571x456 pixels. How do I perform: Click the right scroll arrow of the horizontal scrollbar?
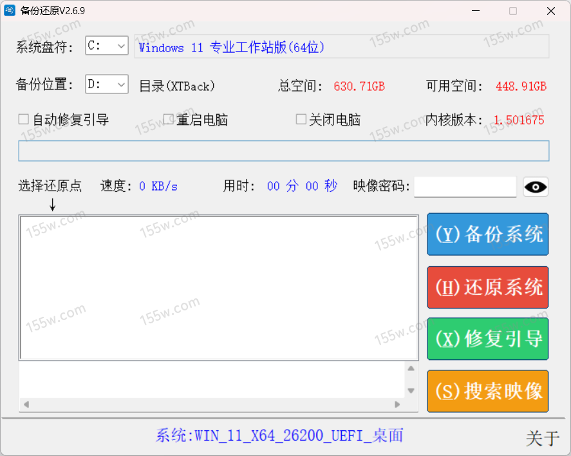[x=397, y=404]
